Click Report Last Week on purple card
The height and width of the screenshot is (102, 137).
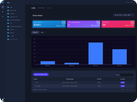pyautogui.click(x=95, y=25)
